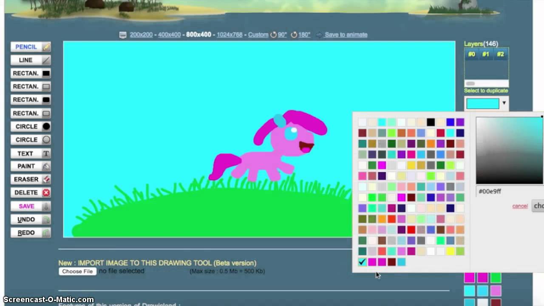Switch to layer #2 in Layers panel
This screenshot has height=306, width=544.
500,54
